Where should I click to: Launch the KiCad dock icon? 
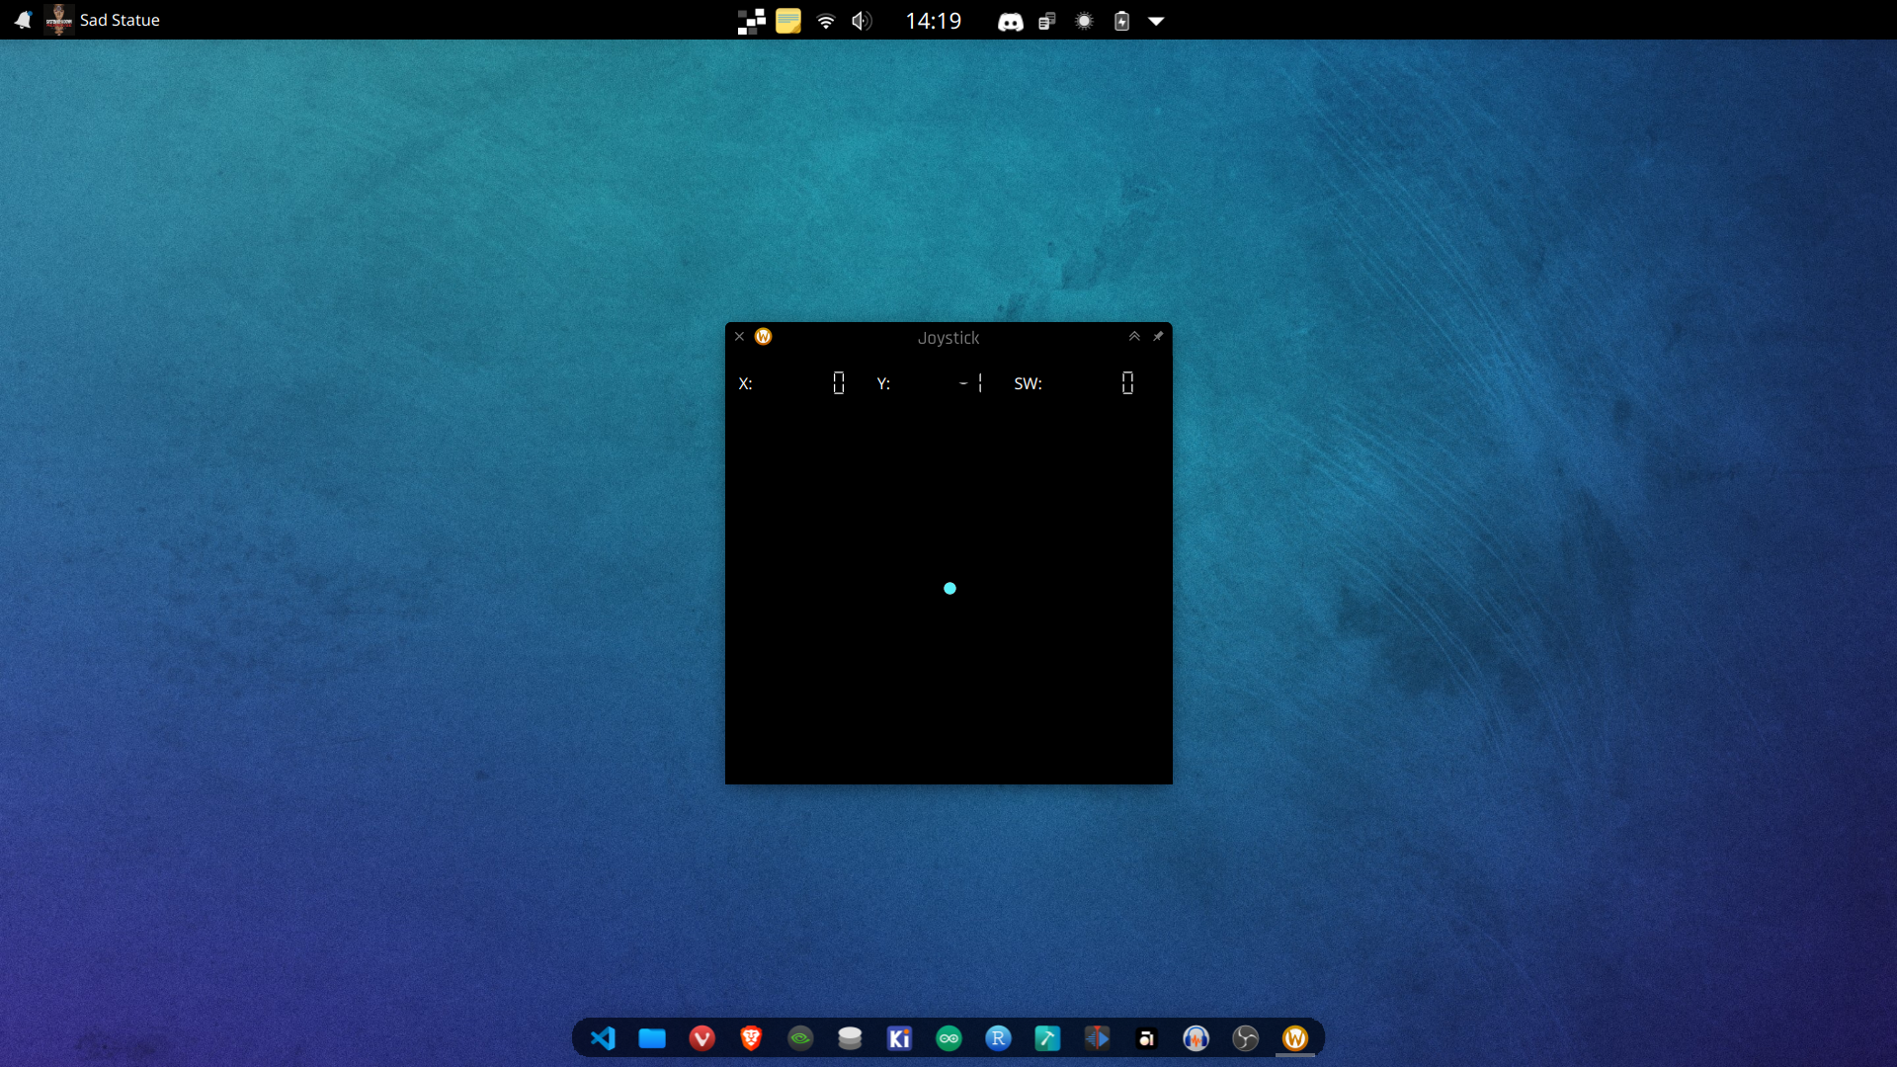(x=899, y=1038)
